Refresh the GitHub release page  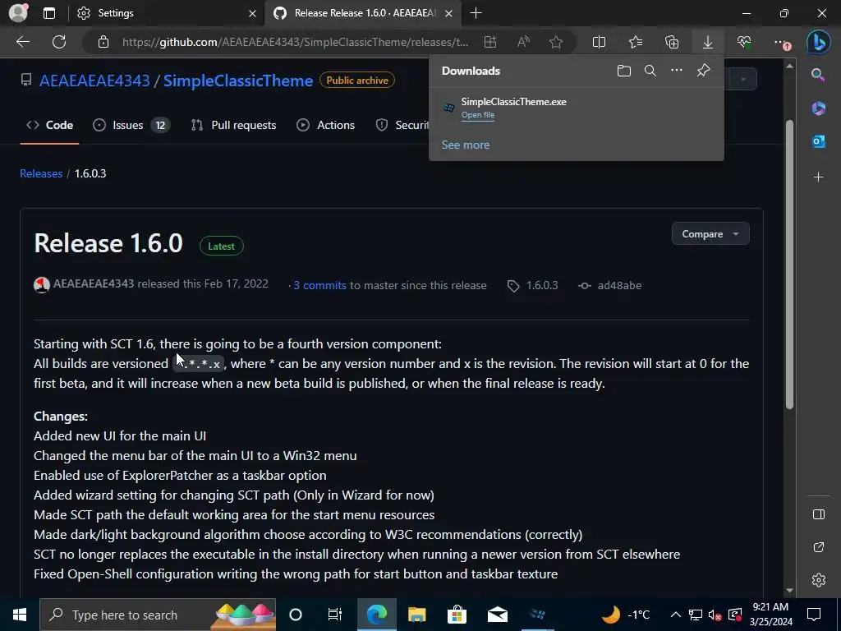(59, 42)
